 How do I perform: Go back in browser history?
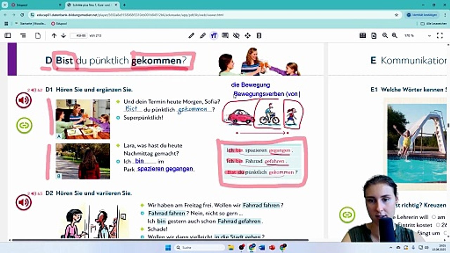5,15
